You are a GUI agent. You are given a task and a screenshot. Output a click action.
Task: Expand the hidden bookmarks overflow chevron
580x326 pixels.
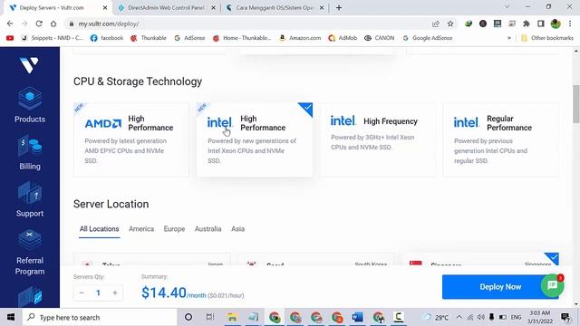pyautogui.click(x=509, y=38)
